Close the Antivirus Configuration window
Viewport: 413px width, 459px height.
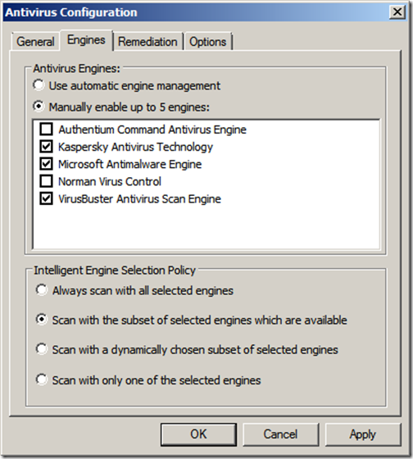[397, 12]
